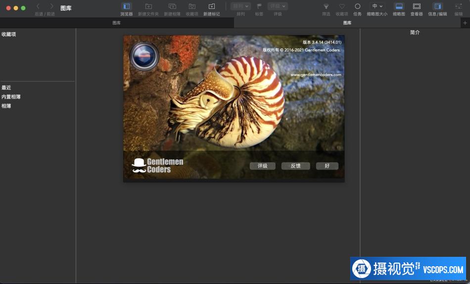Select the left 图库 tab

click(117, 23)
